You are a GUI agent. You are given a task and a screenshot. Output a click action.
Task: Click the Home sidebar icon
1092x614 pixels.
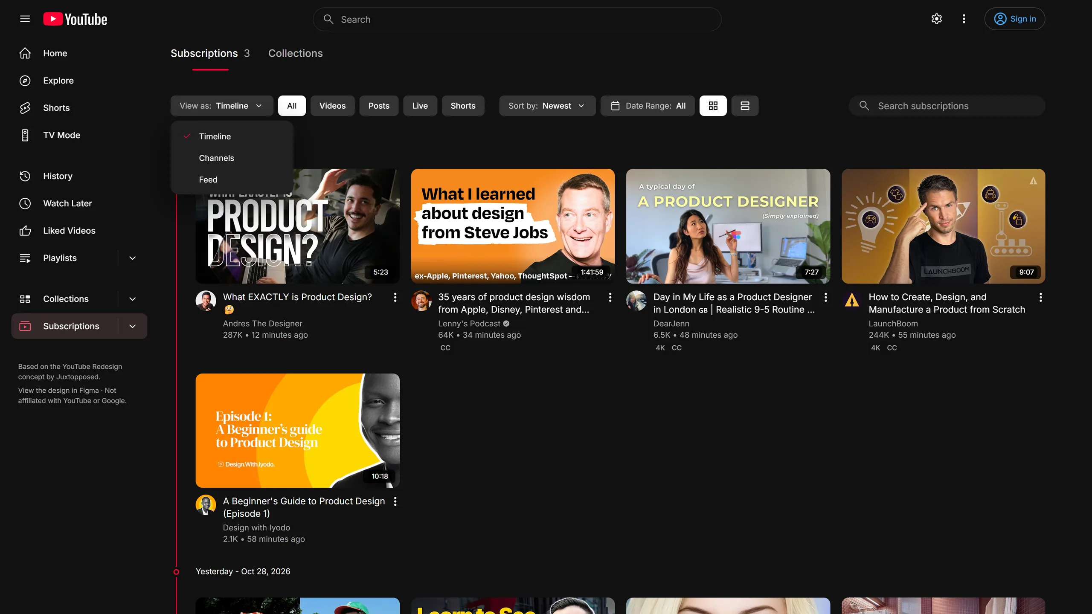(25, 53)
